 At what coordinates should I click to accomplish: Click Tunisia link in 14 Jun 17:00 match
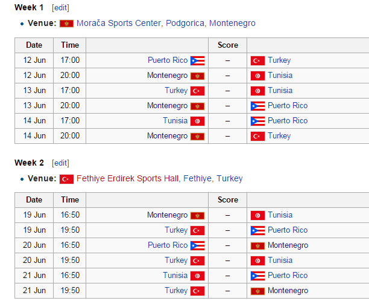tap(175, 120)
